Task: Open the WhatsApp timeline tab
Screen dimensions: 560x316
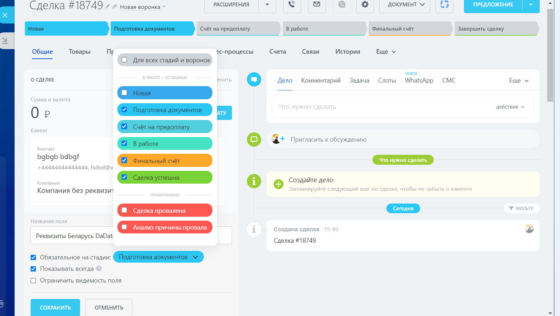Action: tap(419, 80)
